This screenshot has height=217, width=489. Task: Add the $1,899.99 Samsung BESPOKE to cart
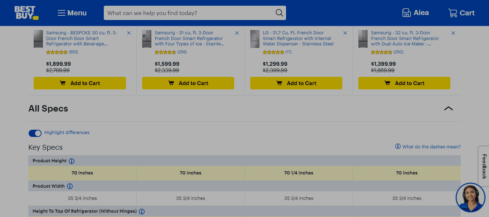[x=80, y=83]
